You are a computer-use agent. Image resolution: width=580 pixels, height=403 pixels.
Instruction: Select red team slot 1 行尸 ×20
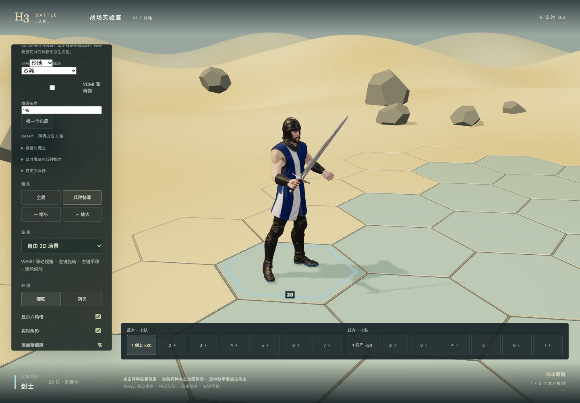point(362,345)
